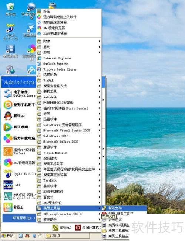Screen dimensions: 185x241
Task: Click QQ icon in taskbar quick launch
Action: (x=27, y=236)
